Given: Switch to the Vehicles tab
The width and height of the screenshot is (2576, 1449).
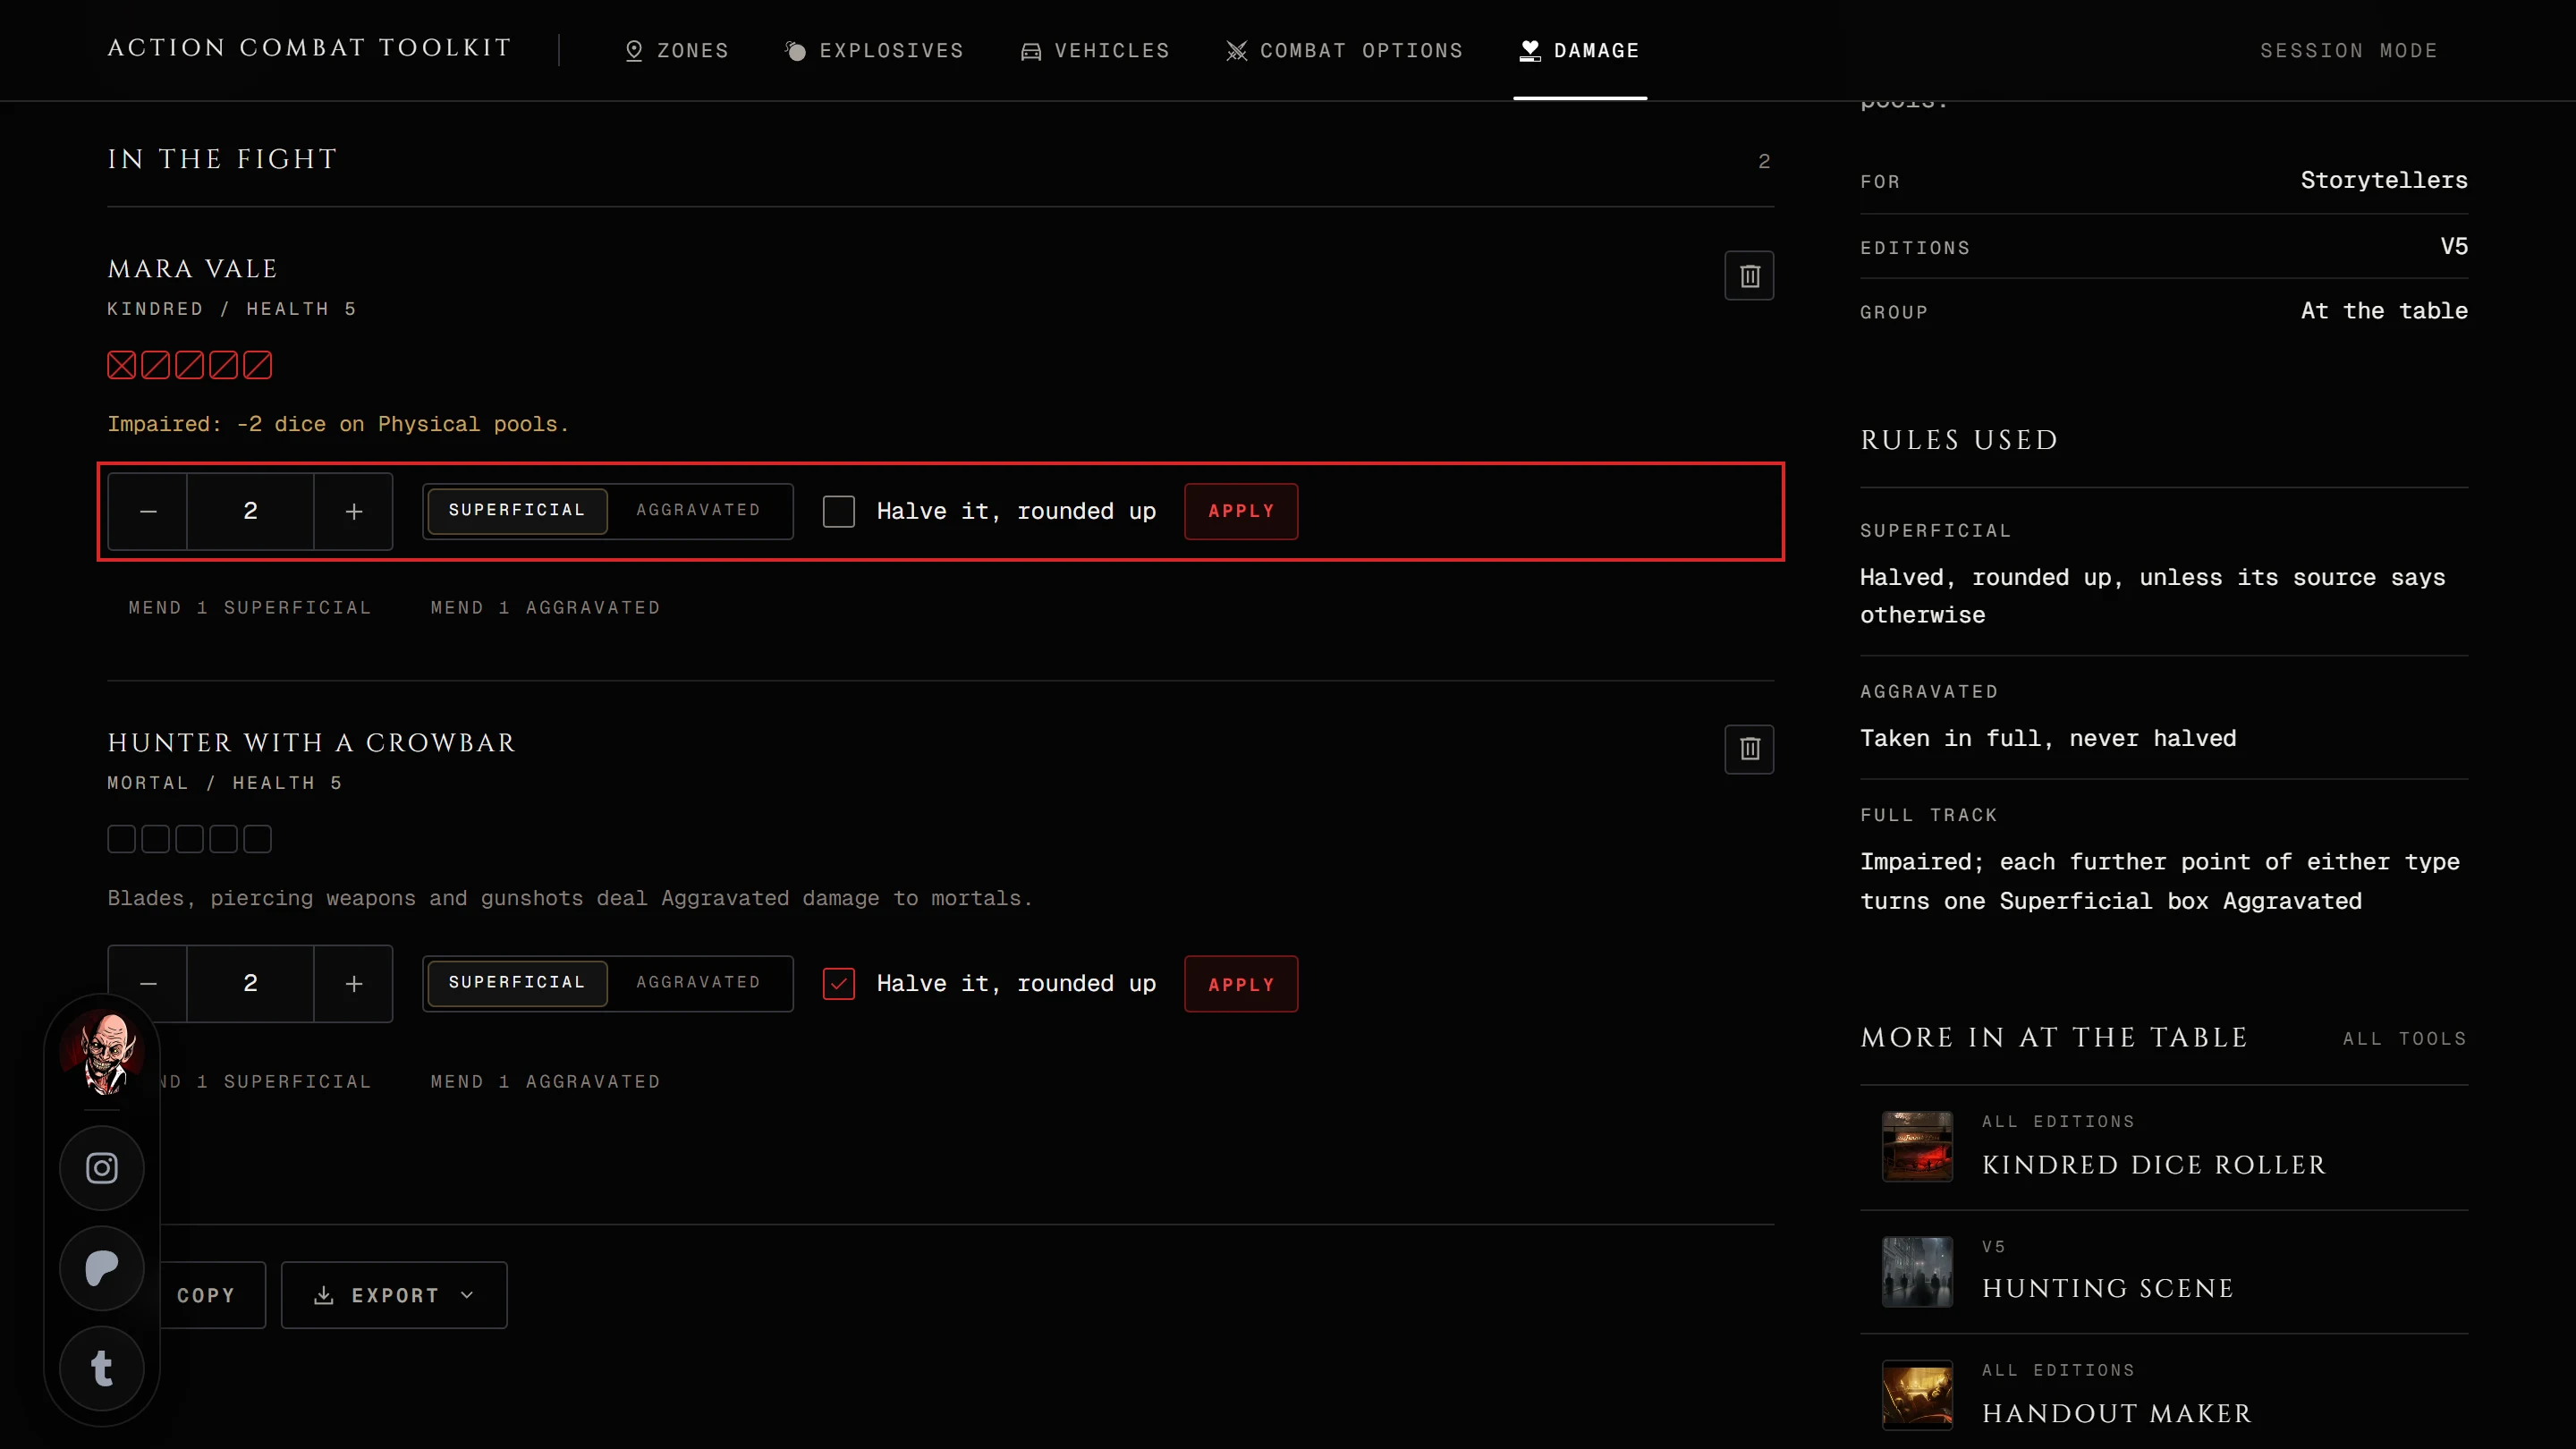Looking at the screenshot, I should coord(1095,50).
